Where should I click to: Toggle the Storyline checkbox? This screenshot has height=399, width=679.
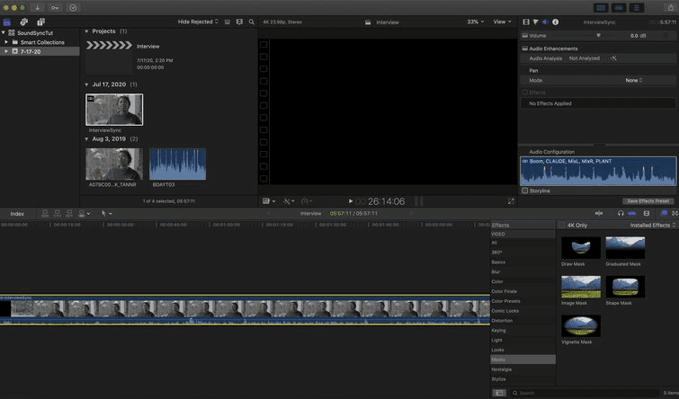click(525, 191)
